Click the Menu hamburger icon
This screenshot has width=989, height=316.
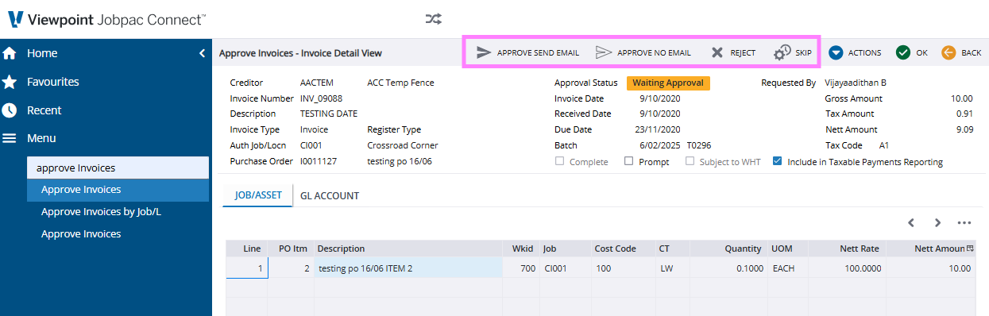(x=10, y=138)
